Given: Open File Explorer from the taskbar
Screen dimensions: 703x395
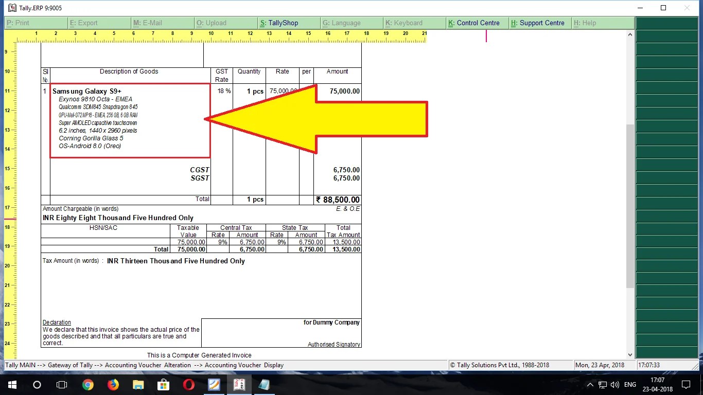Looking at the screenshot, I should [x=138, y=384].
